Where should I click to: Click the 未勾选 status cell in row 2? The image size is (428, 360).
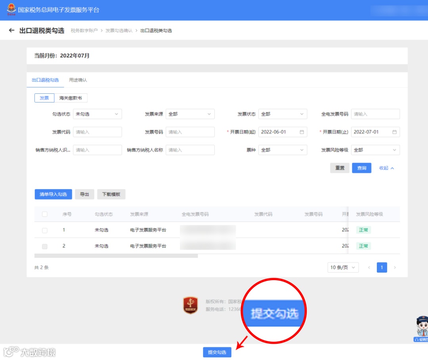(x=101, y=246)
